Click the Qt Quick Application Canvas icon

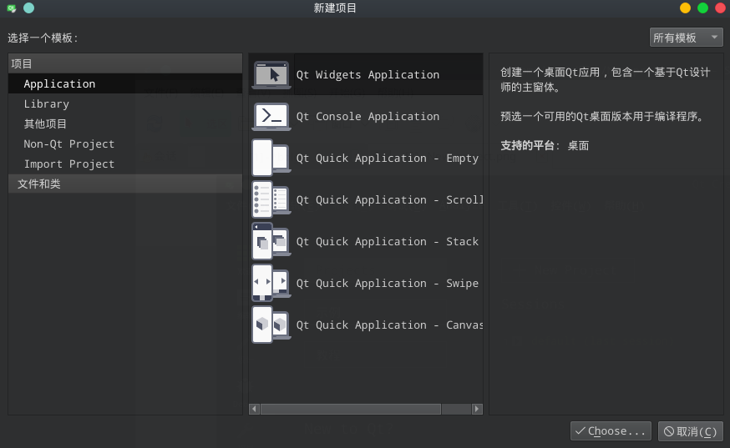[x=271, y=325]
